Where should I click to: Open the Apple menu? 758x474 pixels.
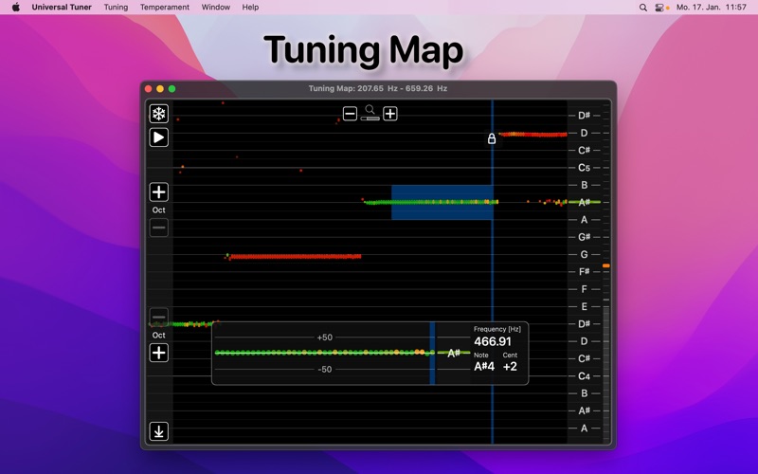point(16,8)
